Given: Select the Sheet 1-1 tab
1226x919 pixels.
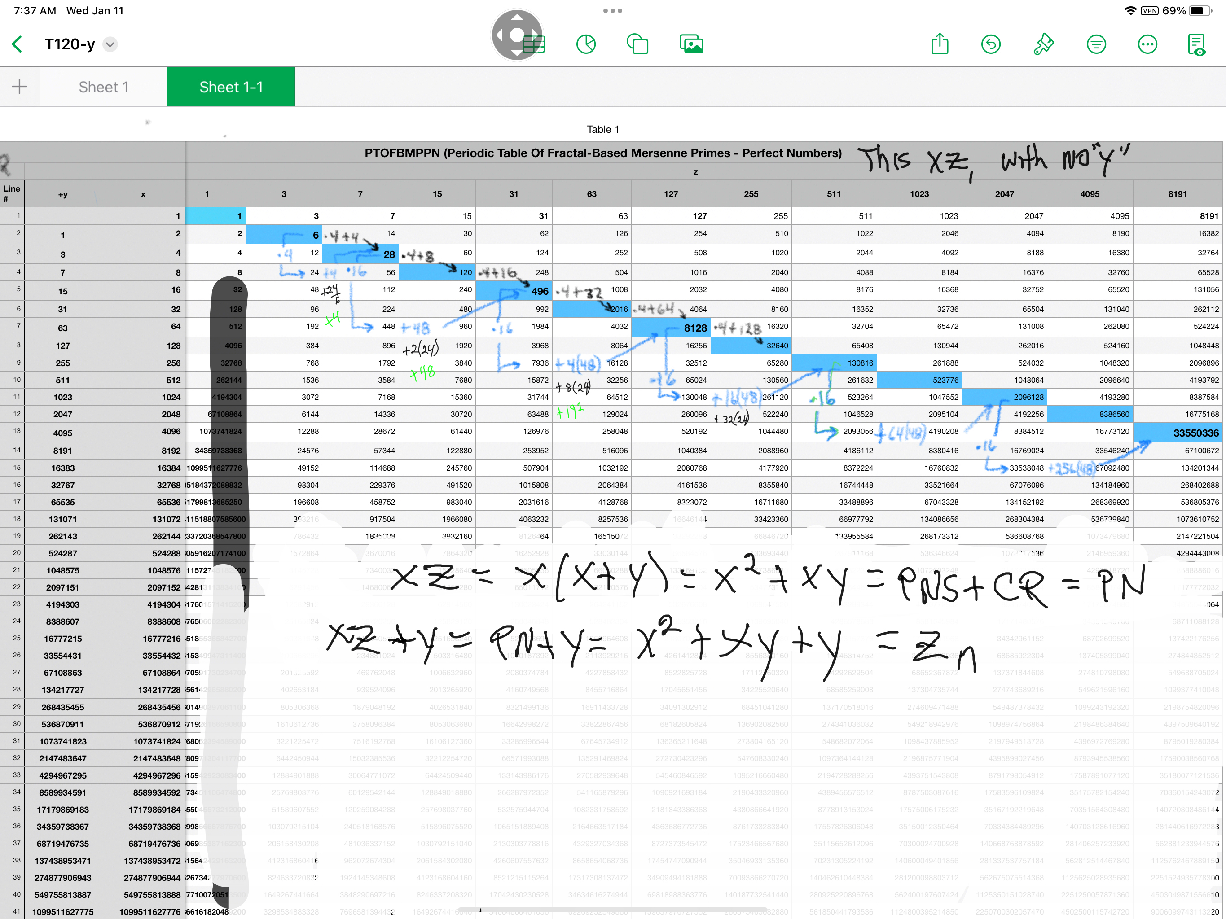Looking at the screenshot, I should pos(231,87).
